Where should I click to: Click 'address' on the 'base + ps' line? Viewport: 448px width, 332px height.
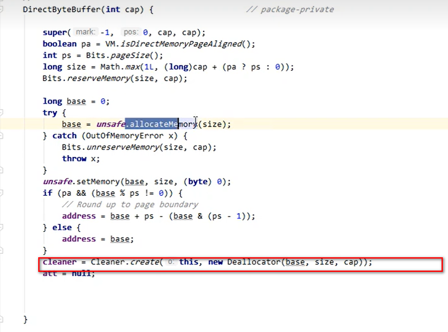(79, 216)
